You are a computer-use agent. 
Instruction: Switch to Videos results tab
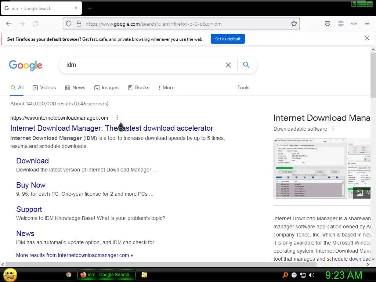tap(44, 87)
